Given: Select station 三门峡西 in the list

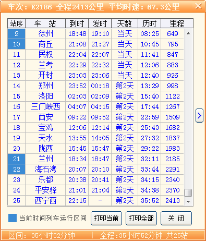Looking at the screenshot, I should (x=45, y=107).
